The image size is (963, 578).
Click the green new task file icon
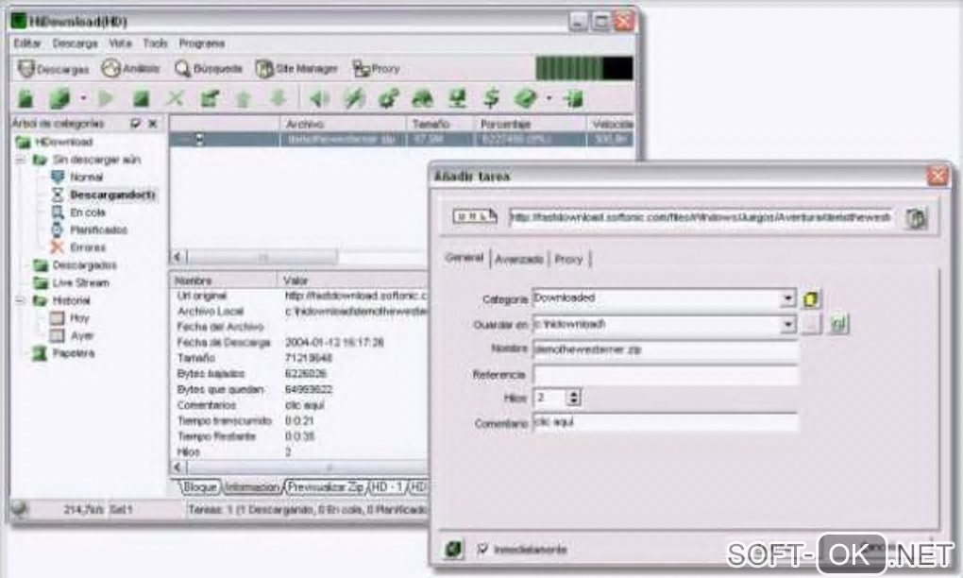(x=25, y=98)
